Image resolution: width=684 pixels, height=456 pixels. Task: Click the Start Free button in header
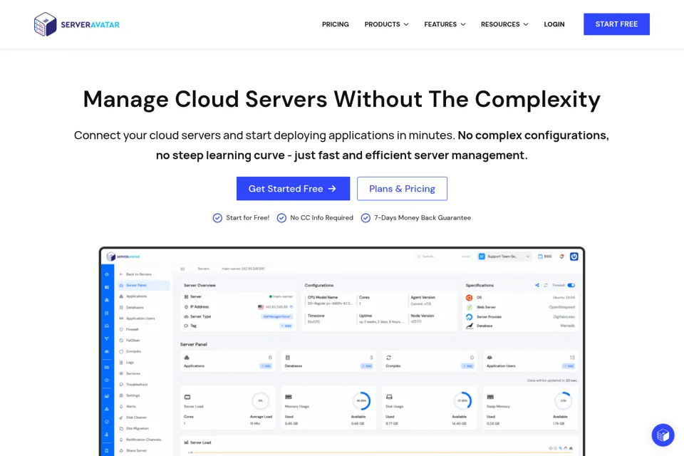[x=616, y=24]
